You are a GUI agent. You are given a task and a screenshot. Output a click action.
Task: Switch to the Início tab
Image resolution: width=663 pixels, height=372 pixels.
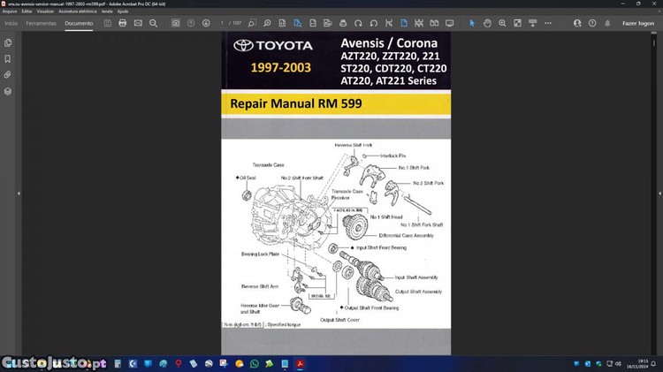point(11,23)
